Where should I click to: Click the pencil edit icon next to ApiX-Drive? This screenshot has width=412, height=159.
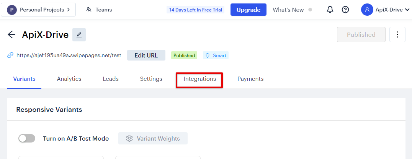(79, 35)
